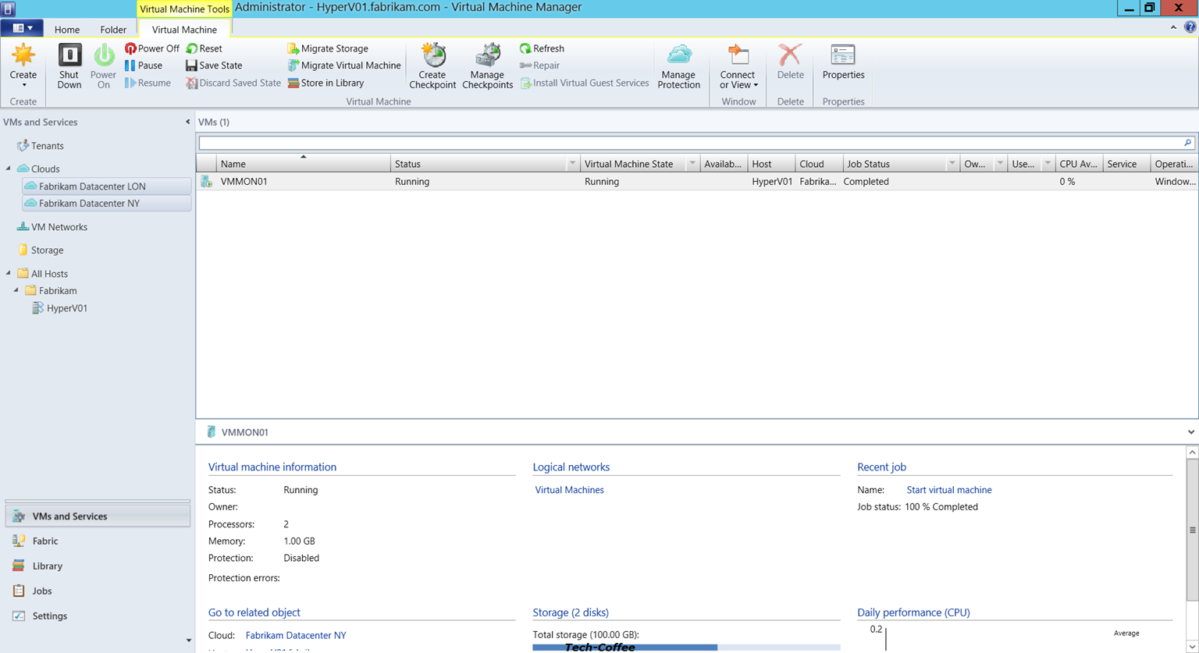Image resolution: width=1199 pixels, height=653 pixels.
Task: Open the Status column filter dropdown
Action: (572, 164)
